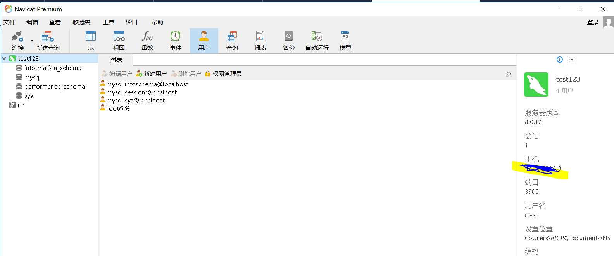Collapse the test123 connection tree node
Image resolution: width=614 pixels, height=256 pixels.
pyautogui.click(x=4, y=58)
